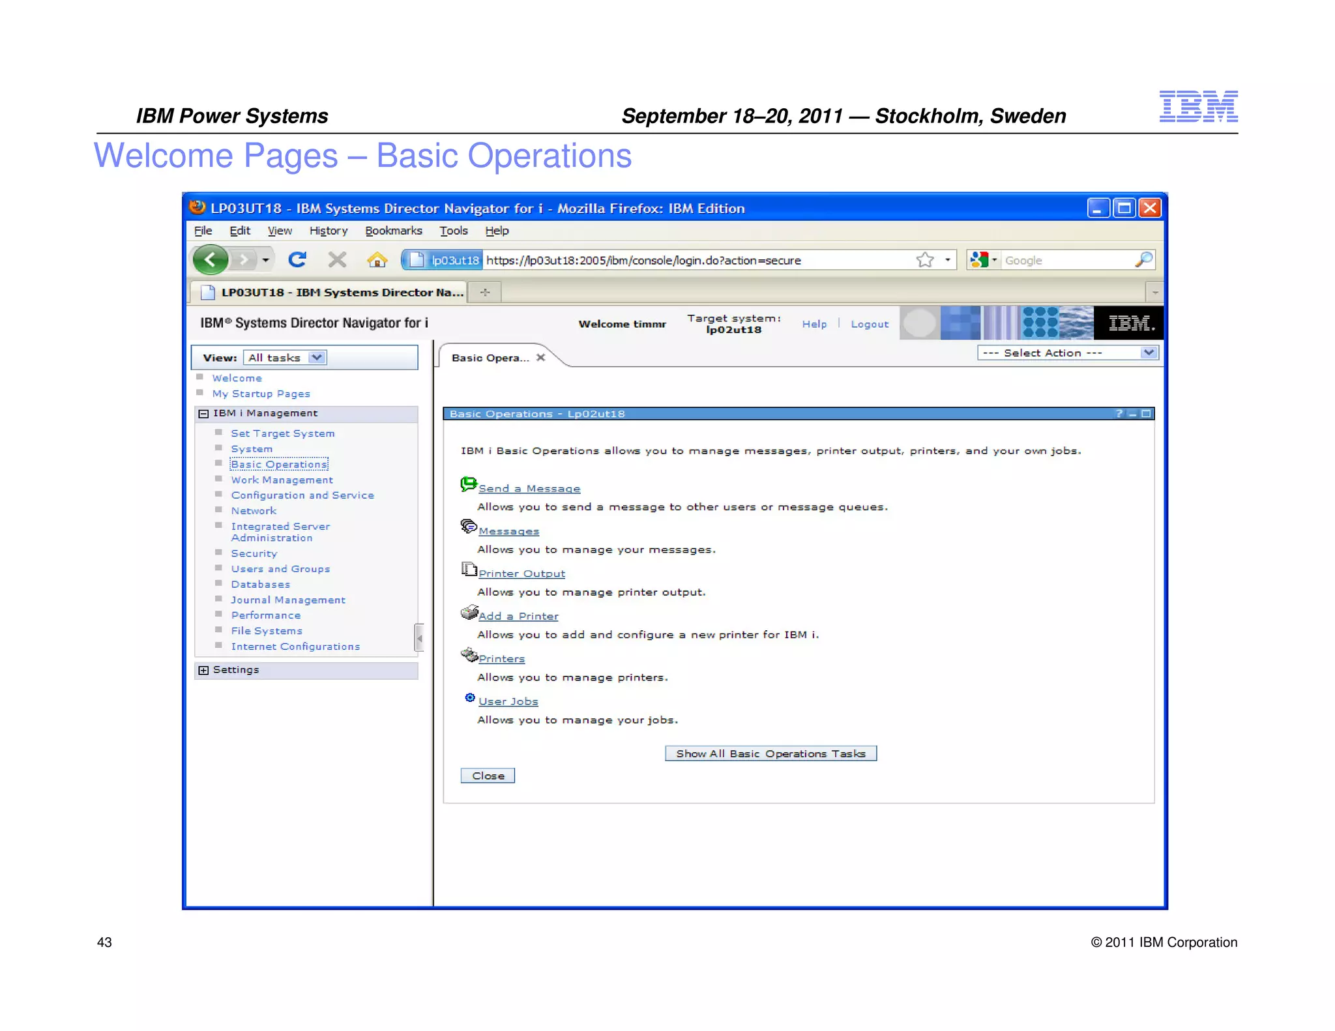The image size is (1335, 1031).
Task: Open Databases
Action: (261, 585)
